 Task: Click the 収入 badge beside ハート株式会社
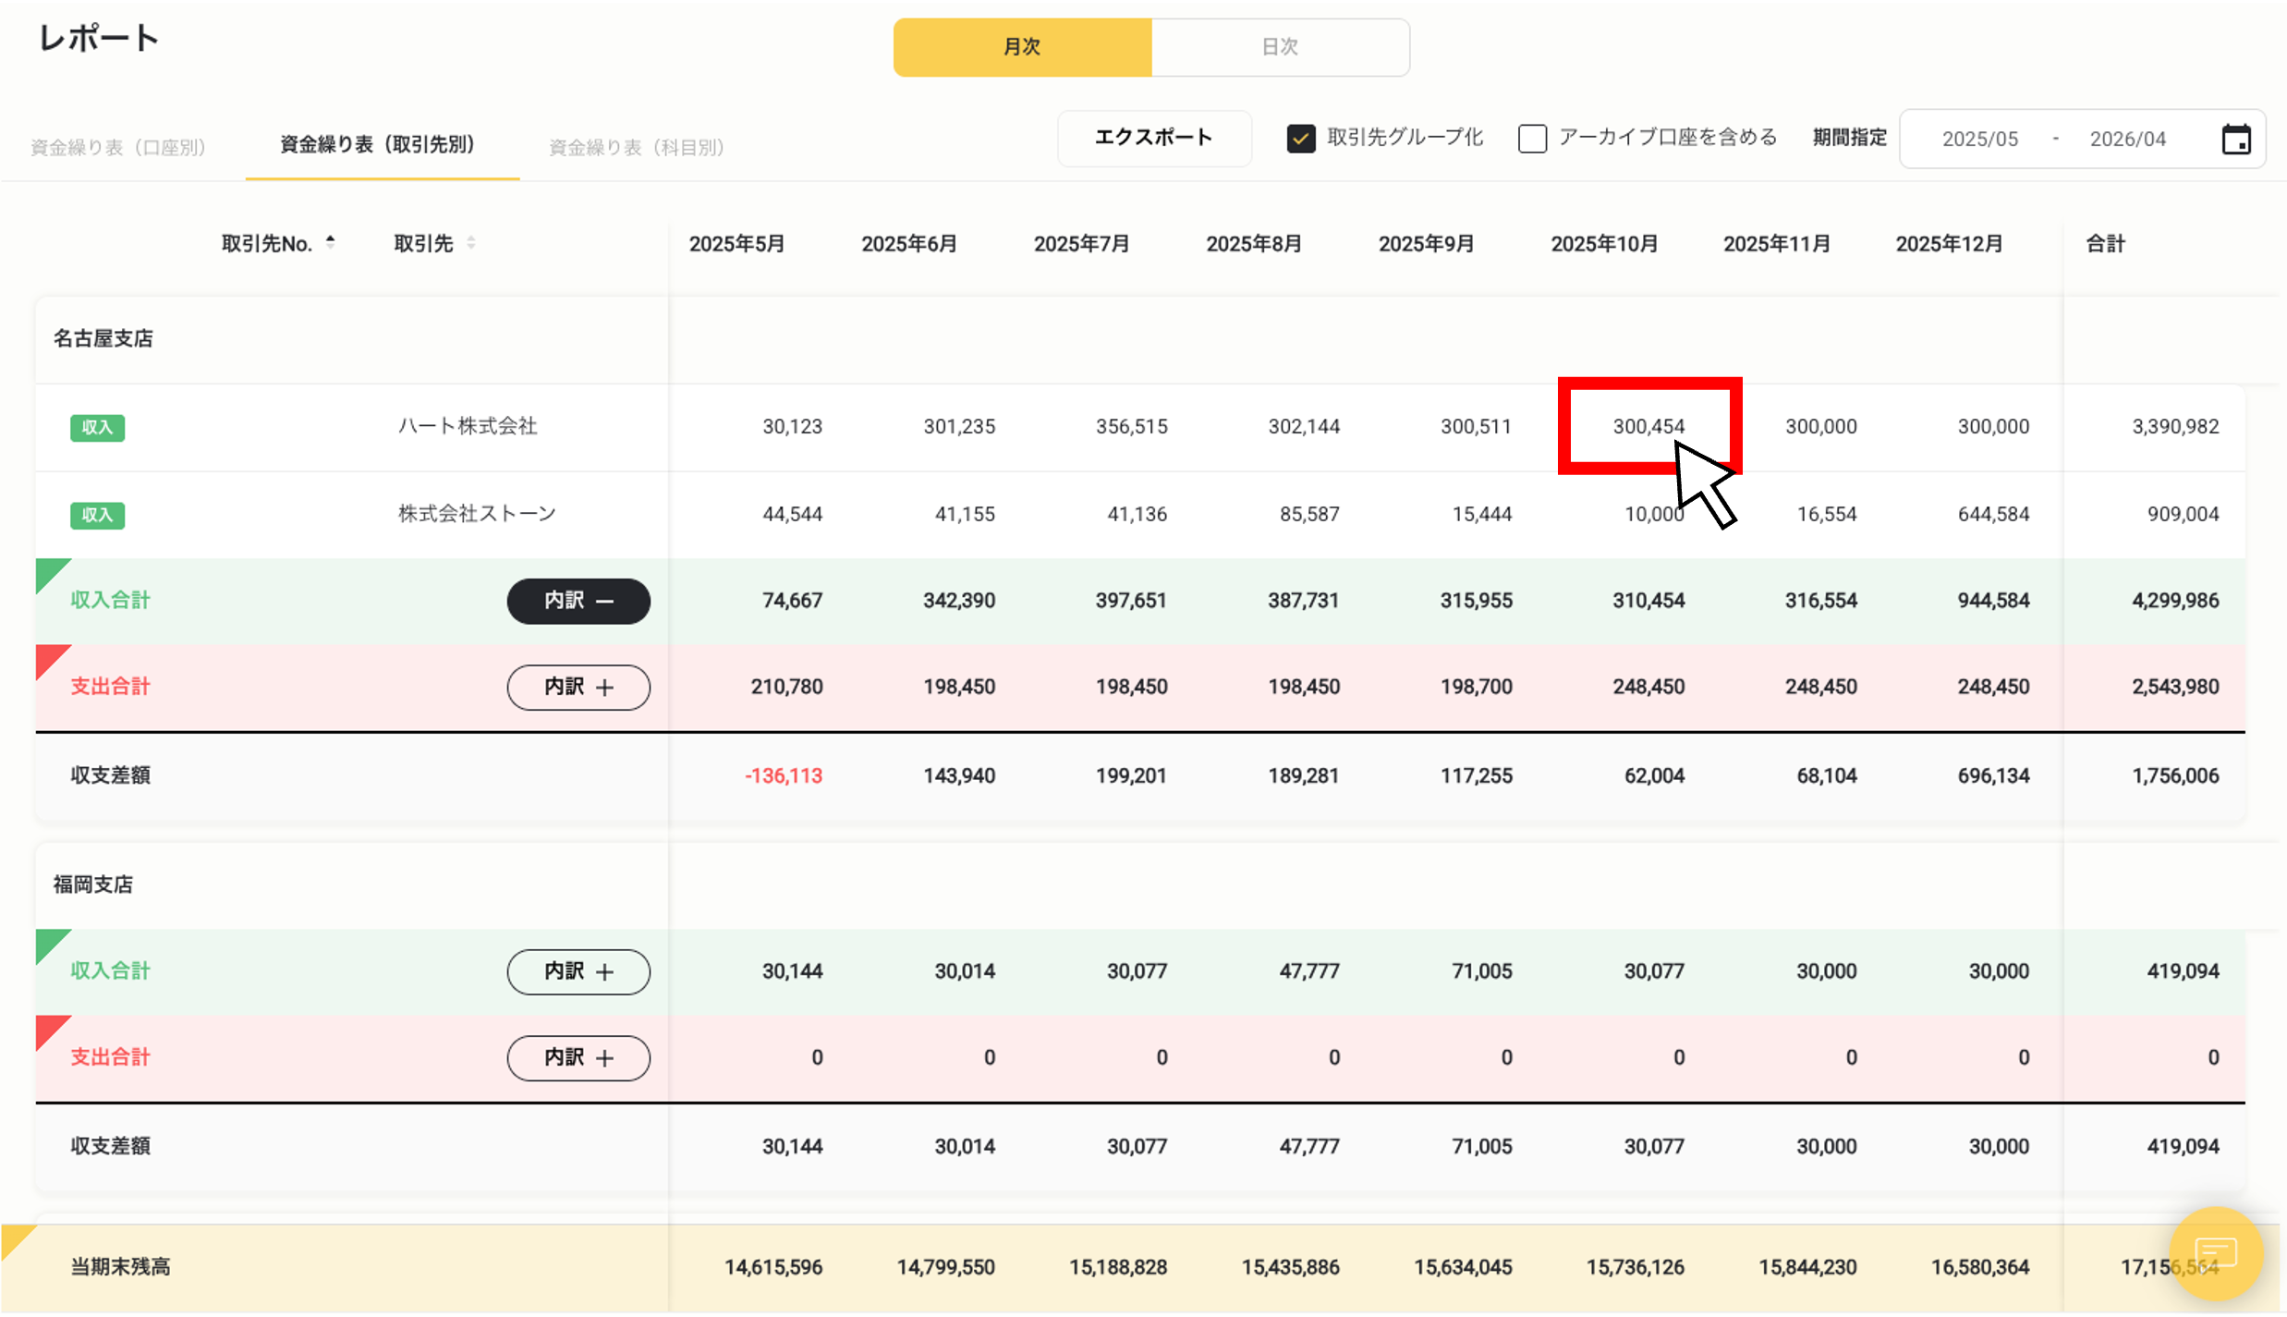click(96, 428)
